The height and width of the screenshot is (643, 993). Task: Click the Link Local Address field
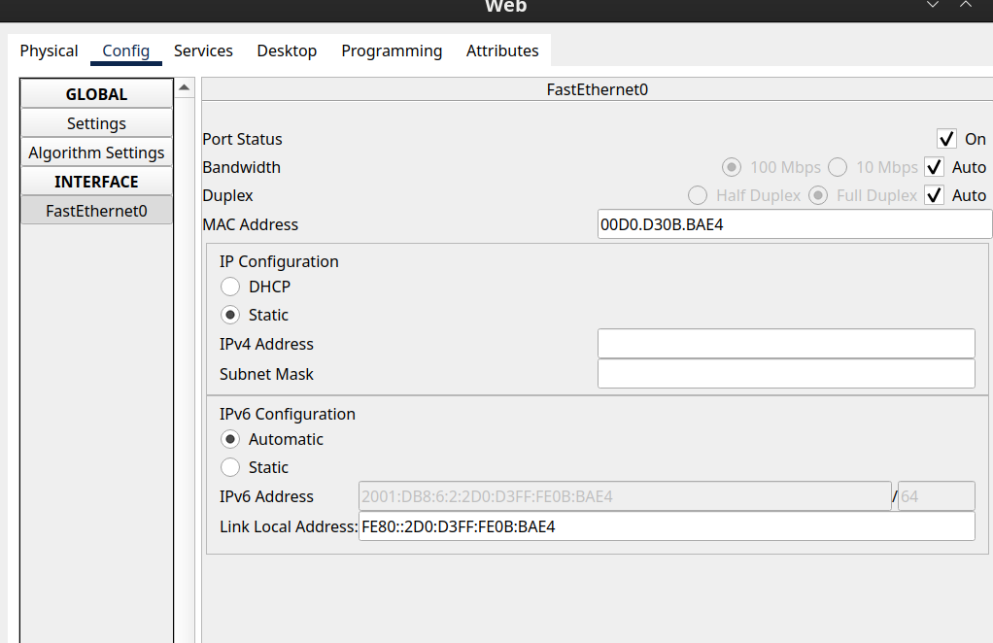click(x=666, y=526)
